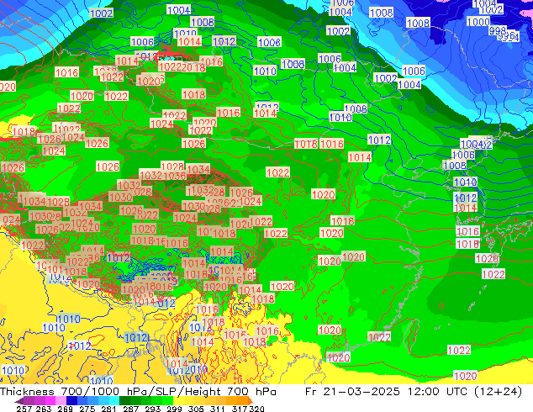Image resolution: width=533 pixels, height=412 pixels.
Task: Select the legend value 281
Action: [x=108, y=409]
